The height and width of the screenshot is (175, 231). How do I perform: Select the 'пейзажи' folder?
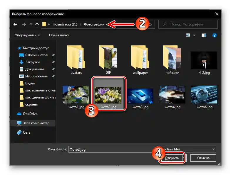[x=172, y=60]
